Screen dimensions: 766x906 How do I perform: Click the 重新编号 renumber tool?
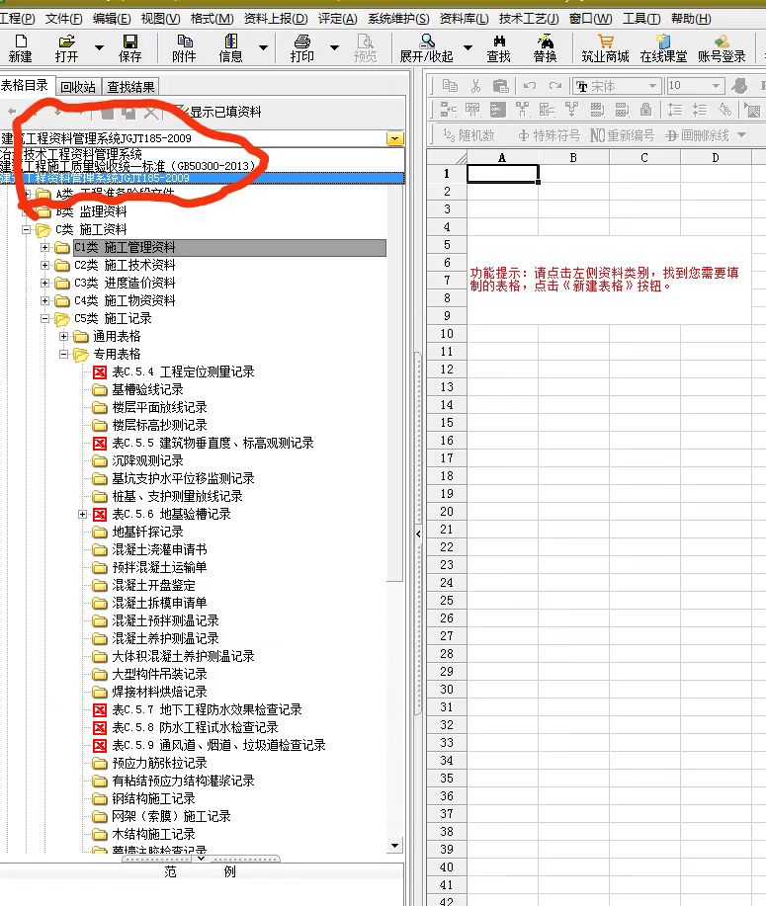(x=622, y=135)
